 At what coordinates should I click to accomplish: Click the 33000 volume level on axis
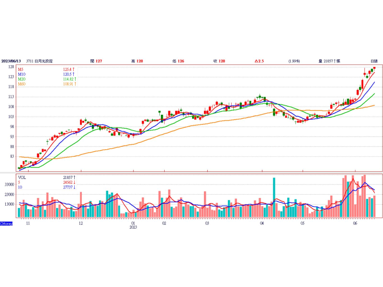point(10,184)
